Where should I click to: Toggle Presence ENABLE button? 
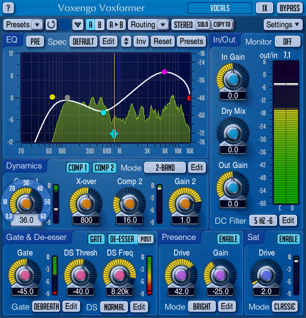228,239
